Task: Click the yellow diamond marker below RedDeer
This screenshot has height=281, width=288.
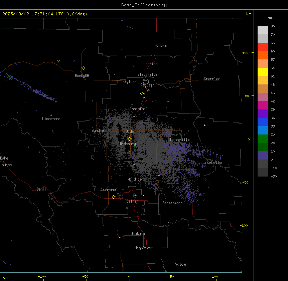Action: (142, 94)
